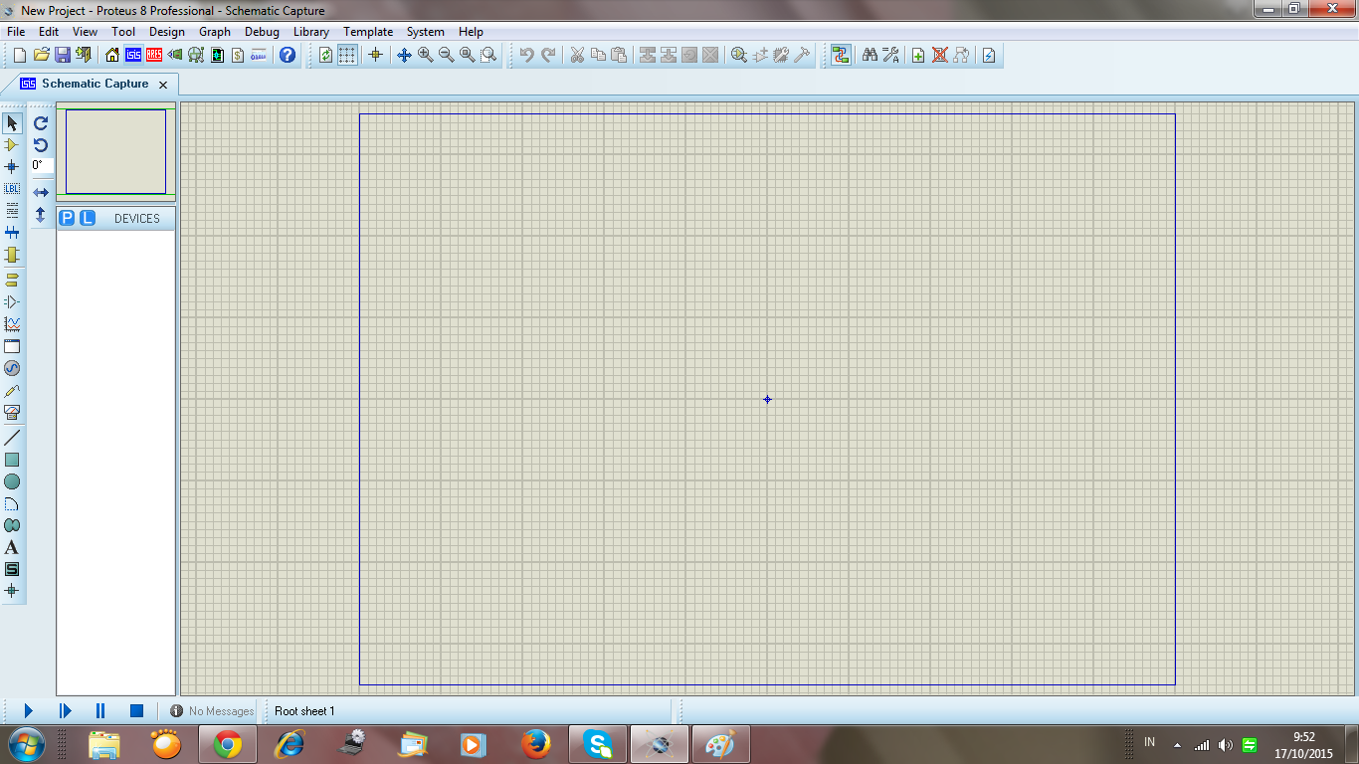Open the Design menu

pos(167,32)
